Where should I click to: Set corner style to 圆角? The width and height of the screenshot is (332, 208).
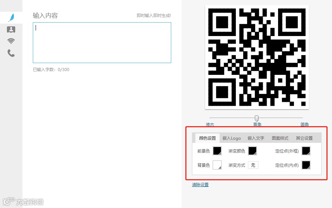(x=304, y=124)
